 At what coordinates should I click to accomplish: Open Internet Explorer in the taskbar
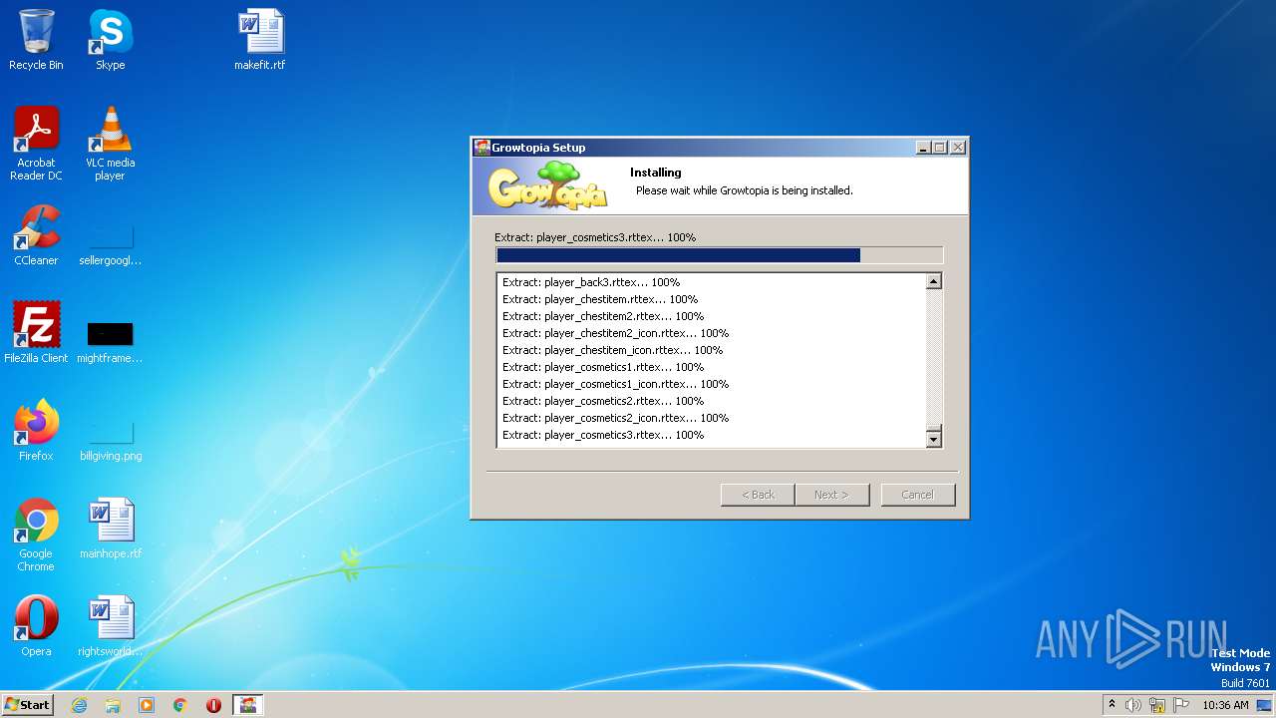click(x=79, y=705)
